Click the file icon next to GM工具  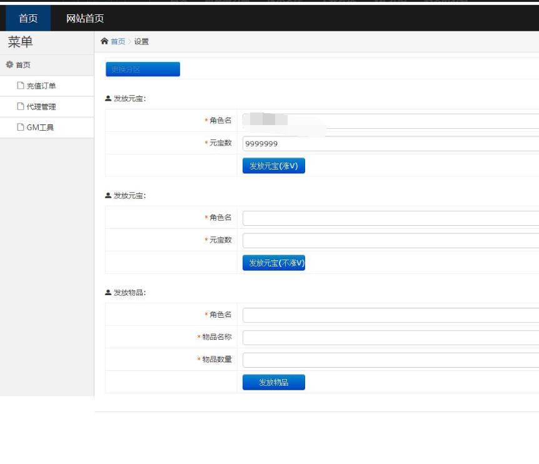21,128
